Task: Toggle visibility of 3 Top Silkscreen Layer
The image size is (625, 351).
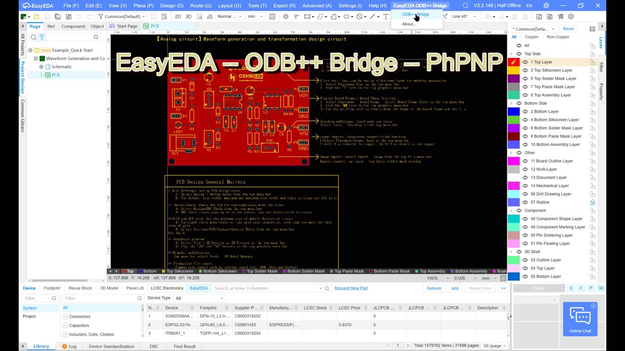Action: 525,70
